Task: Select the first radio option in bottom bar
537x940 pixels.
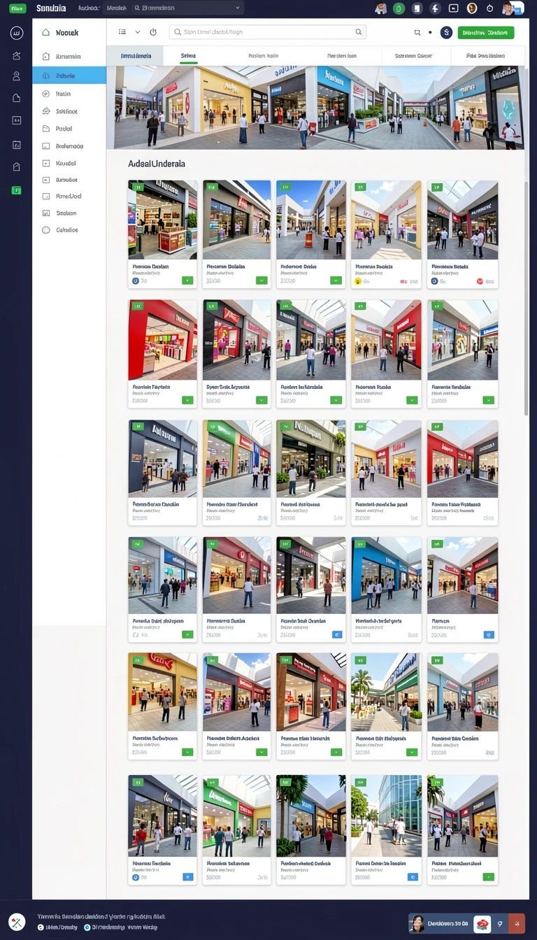Action: coord(41,927)
